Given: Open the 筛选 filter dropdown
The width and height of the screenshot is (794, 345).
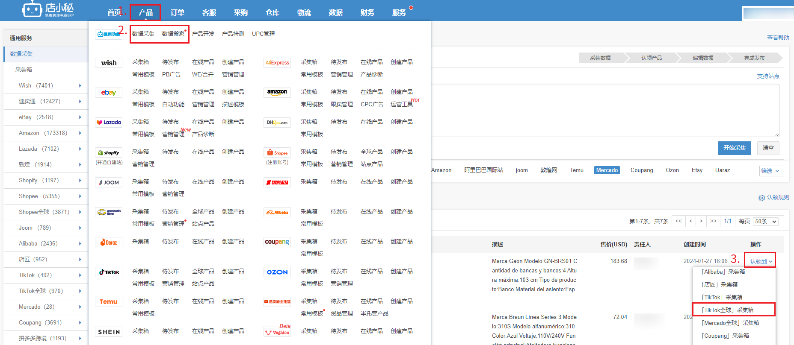Looking at the screenshot, I should pos(772,171).
